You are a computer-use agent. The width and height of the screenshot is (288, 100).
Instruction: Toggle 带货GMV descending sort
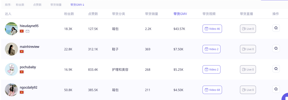(77, 5)
